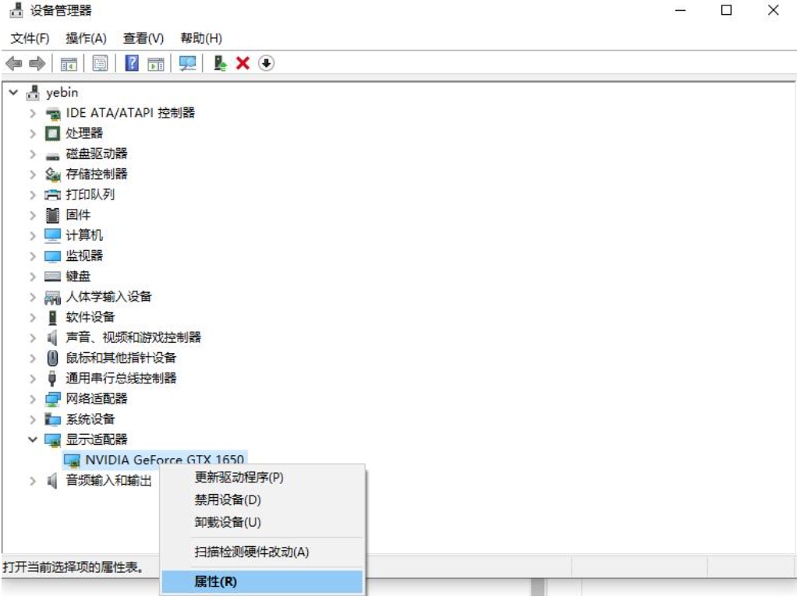Viewport: 804px width, 600px height.
Task: Open the 查看(V) menu
Action: pos(143,38)
